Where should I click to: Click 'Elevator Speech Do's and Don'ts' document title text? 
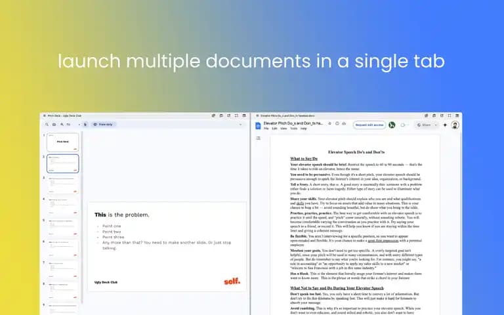coord(356,152)
